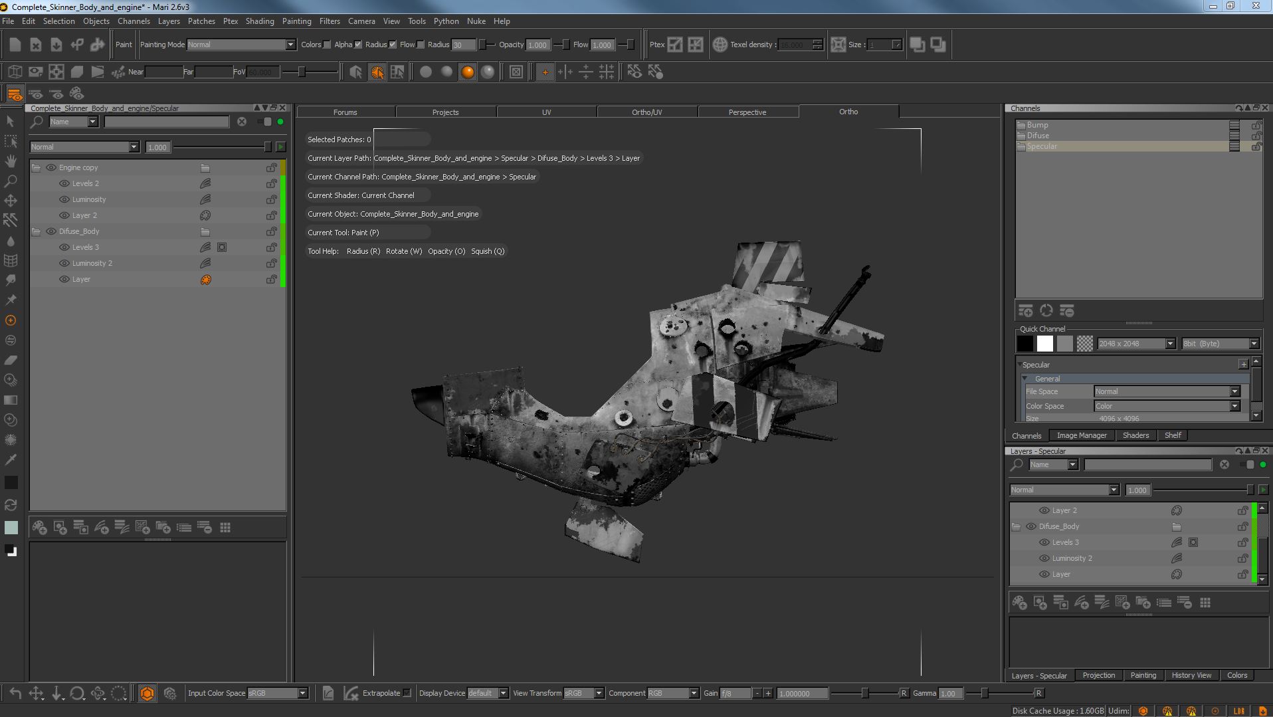Hide the Levels 3 layer in left panel
Screen dimensions: 1273x717
tap(64, 247)
